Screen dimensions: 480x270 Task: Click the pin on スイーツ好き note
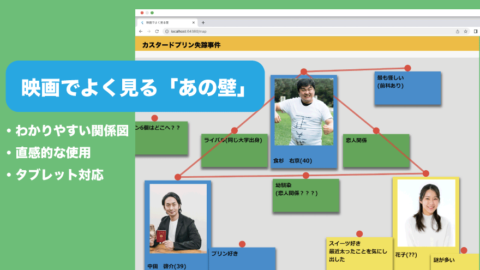tap(359, 234)
